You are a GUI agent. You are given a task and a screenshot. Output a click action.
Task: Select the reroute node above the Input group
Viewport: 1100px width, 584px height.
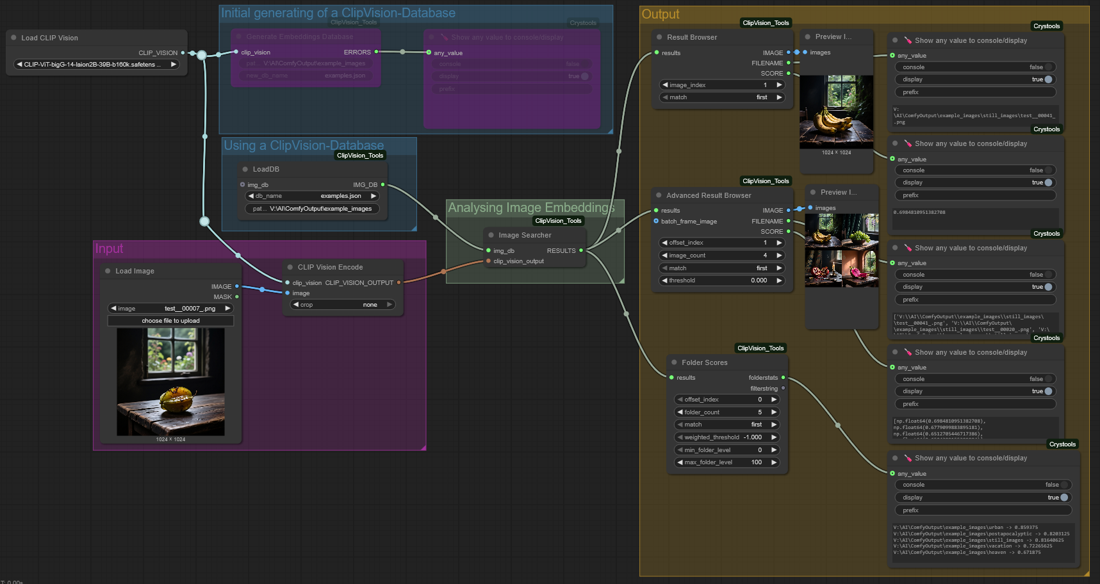[204, 222]
